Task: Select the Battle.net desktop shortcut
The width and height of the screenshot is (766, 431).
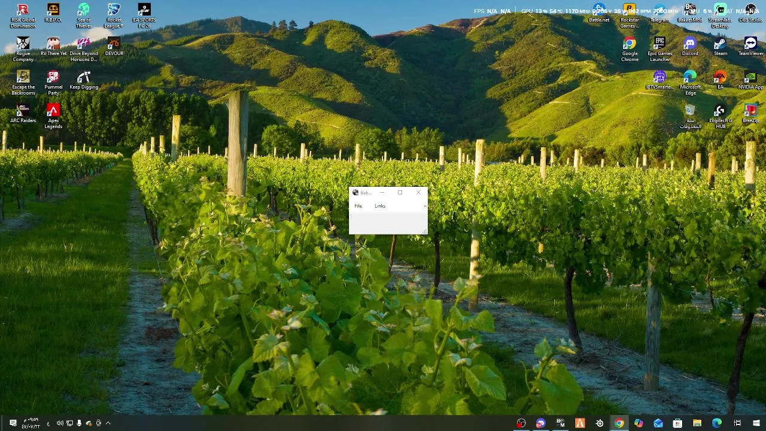Action: (x=599, y=13)
